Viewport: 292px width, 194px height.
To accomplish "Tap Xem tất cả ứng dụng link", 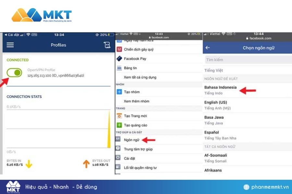I will coord(140,77).
